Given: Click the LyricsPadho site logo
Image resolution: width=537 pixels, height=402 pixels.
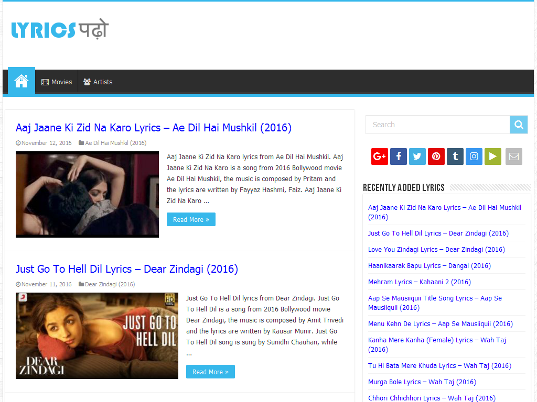Looking at the screenshot, I should [60, 30].
